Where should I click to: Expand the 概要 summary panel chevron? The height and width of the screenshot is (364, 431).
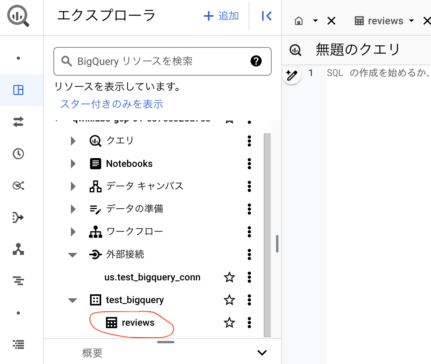262,352
